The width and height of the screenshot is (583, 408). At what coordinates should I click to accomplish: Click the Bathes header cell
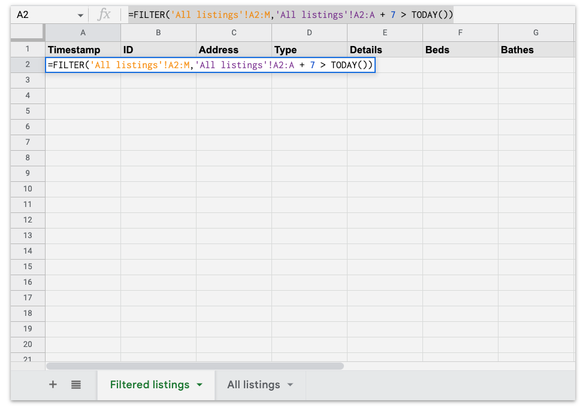536,50
